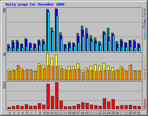The width and height of the screenshot is (148, 116).
Task: Click day label 12 on the x-axis
Action: pos(56,113)
